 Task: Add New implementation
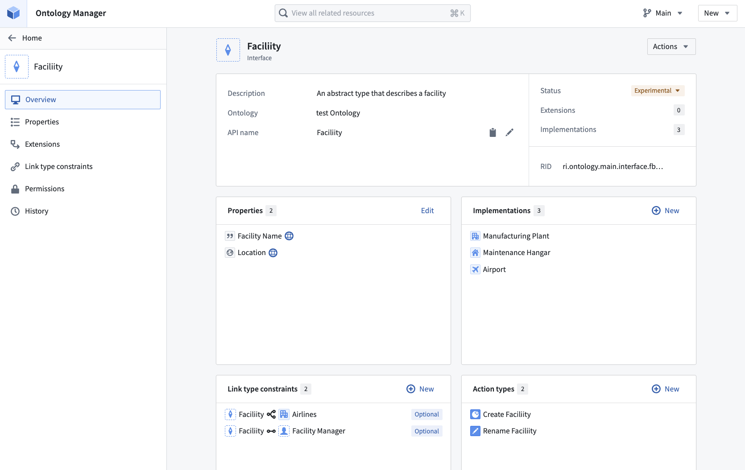click(x=666, y=210)
